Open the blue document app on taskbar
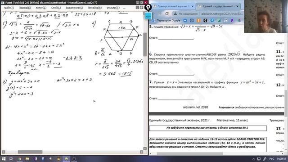 pos(43,159)
